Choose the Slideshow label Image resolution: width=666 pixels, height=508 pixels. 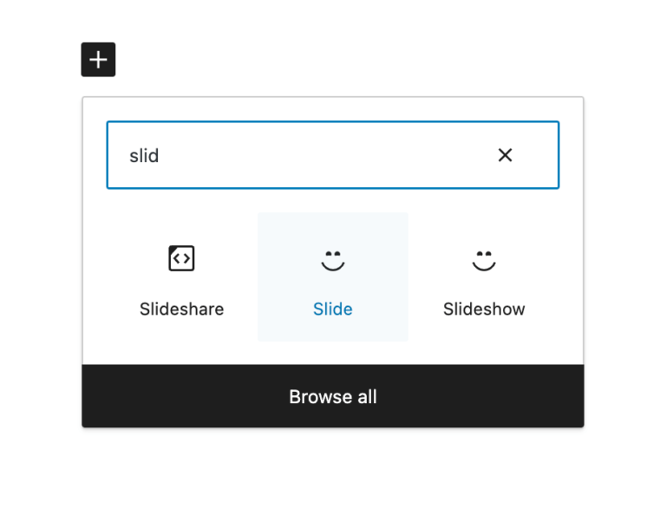484,309
